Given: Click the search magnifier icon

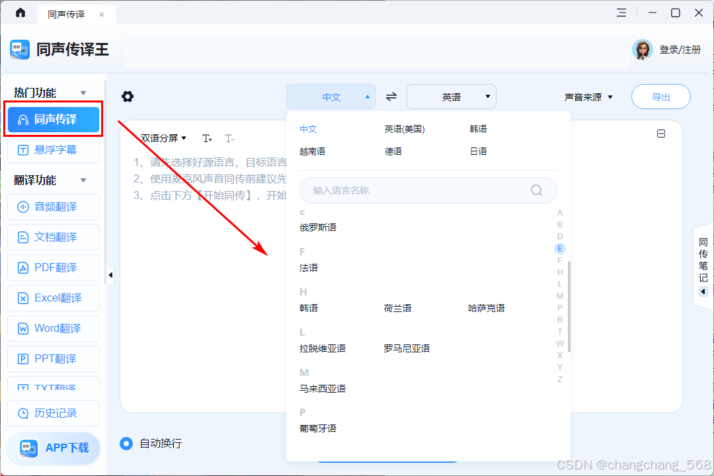Looking at the screenshot, I should 536,190.
